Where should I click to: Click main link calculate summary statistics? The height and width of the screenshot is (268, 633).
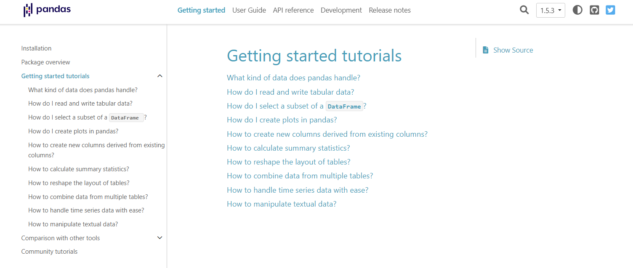pyautogui.click(x=288, y=148)
